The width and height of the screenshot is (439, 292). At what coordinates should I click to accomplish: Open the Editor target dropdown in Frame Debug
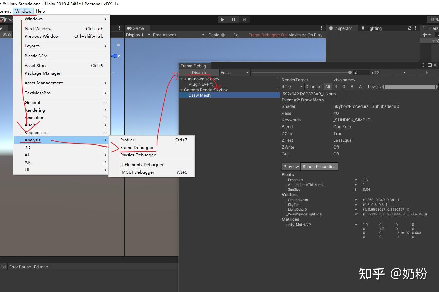coord(234,72)
